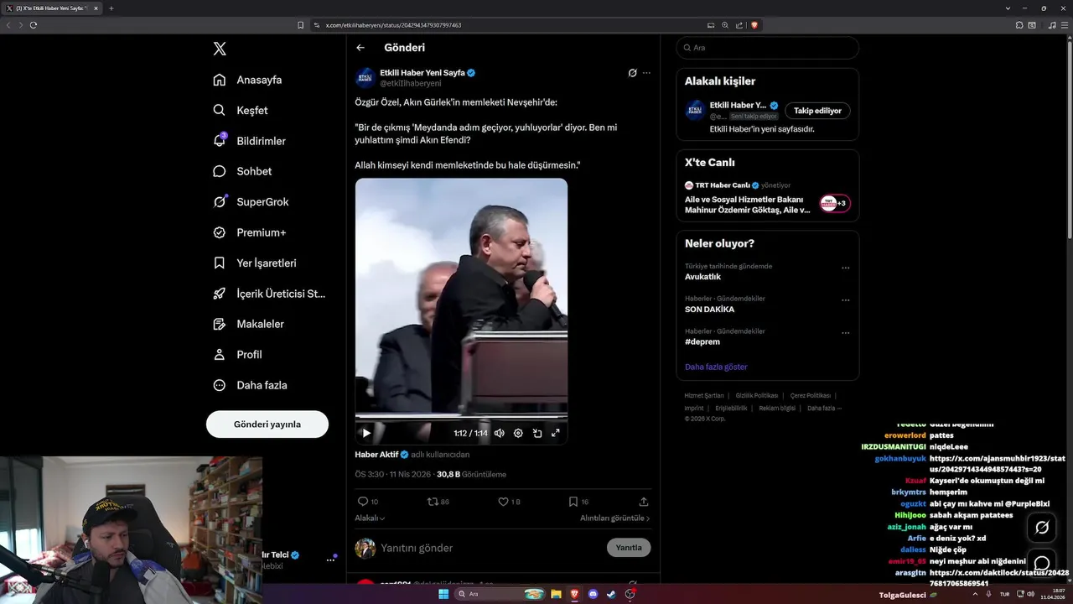The image size is (1073, 604).
Task: Open File Explorer from taskbar
Action: 556,594
